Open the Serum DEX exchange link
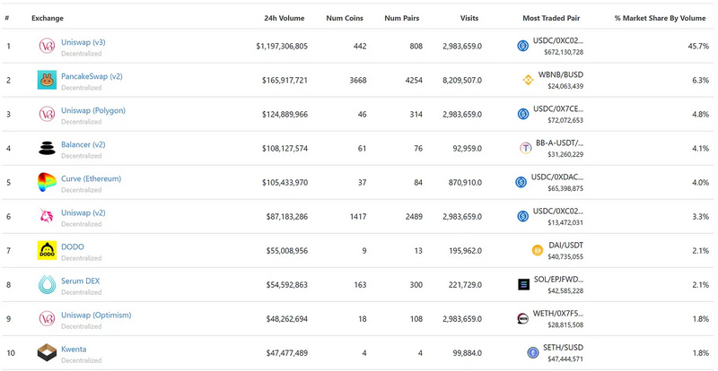This screenshot has height=371, width=718. (x=83, y=280)
